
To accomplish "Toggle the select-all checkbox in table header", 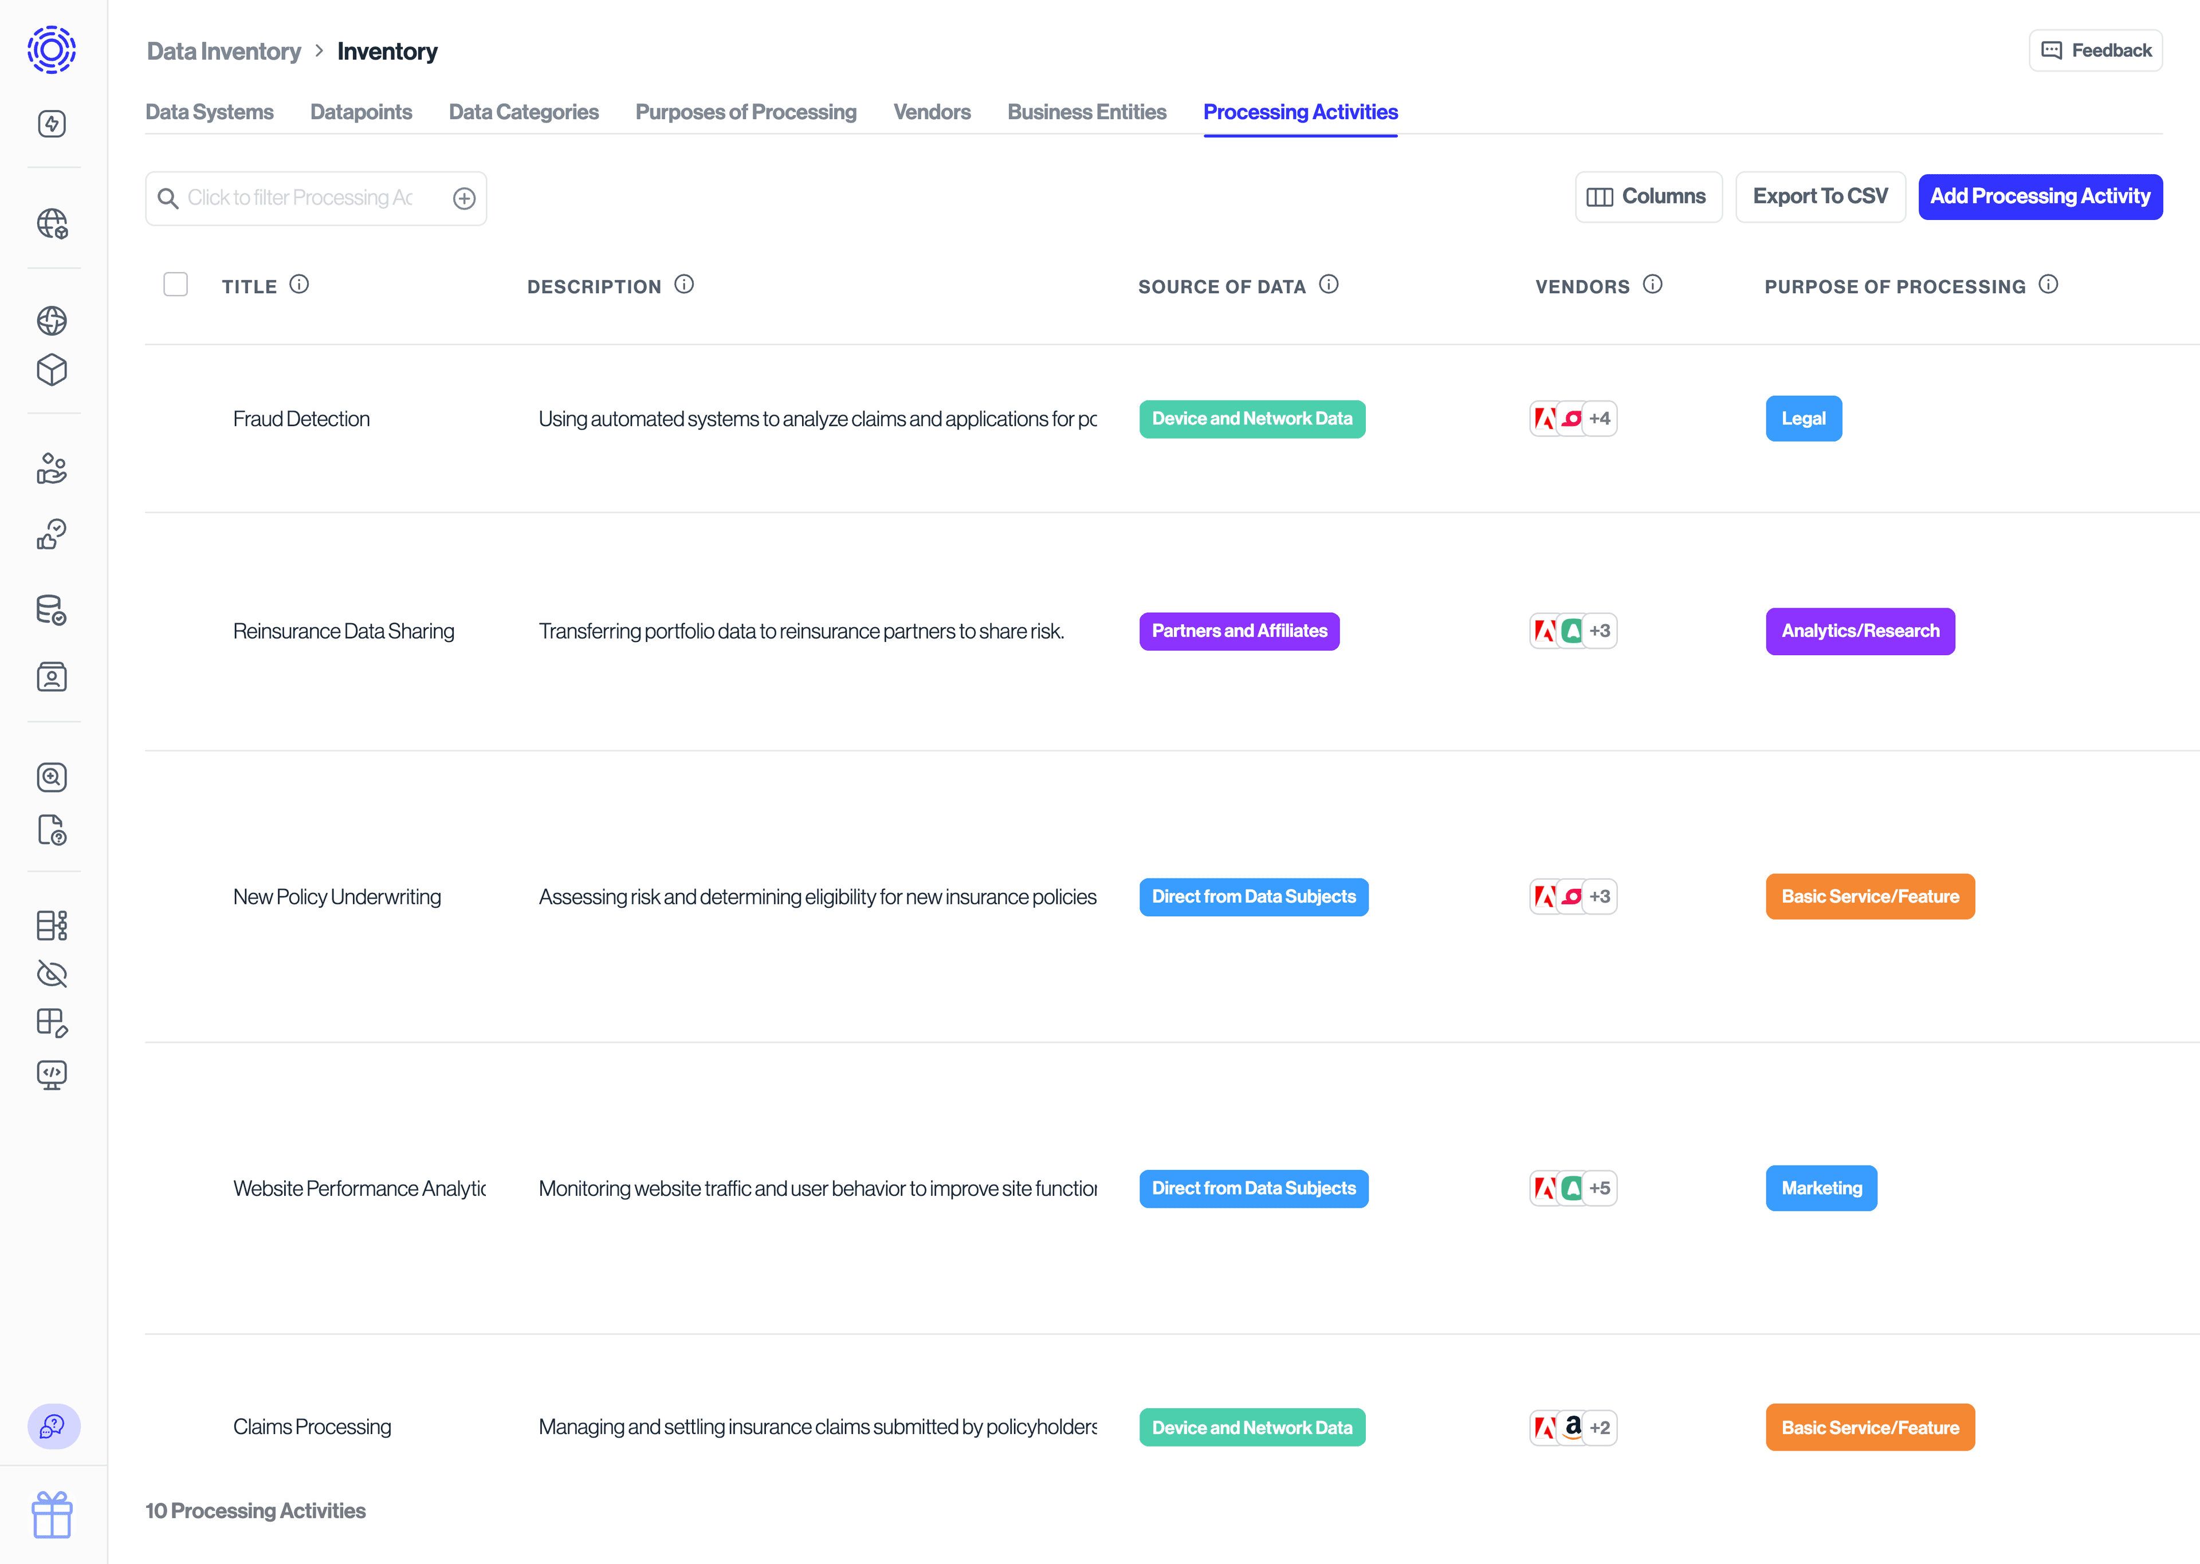I will pos(175,285).
